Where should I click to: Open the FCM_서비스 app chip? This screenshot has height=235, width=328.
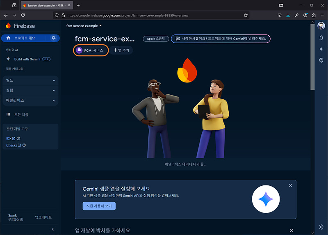click(x=91, y=50)
